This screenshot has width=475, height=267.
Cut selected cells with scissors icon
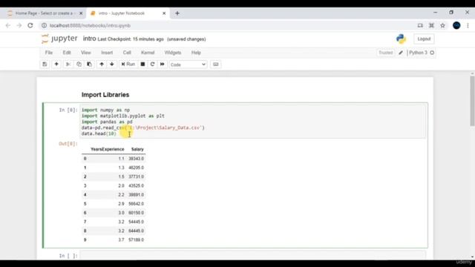(x=68, y=65)
